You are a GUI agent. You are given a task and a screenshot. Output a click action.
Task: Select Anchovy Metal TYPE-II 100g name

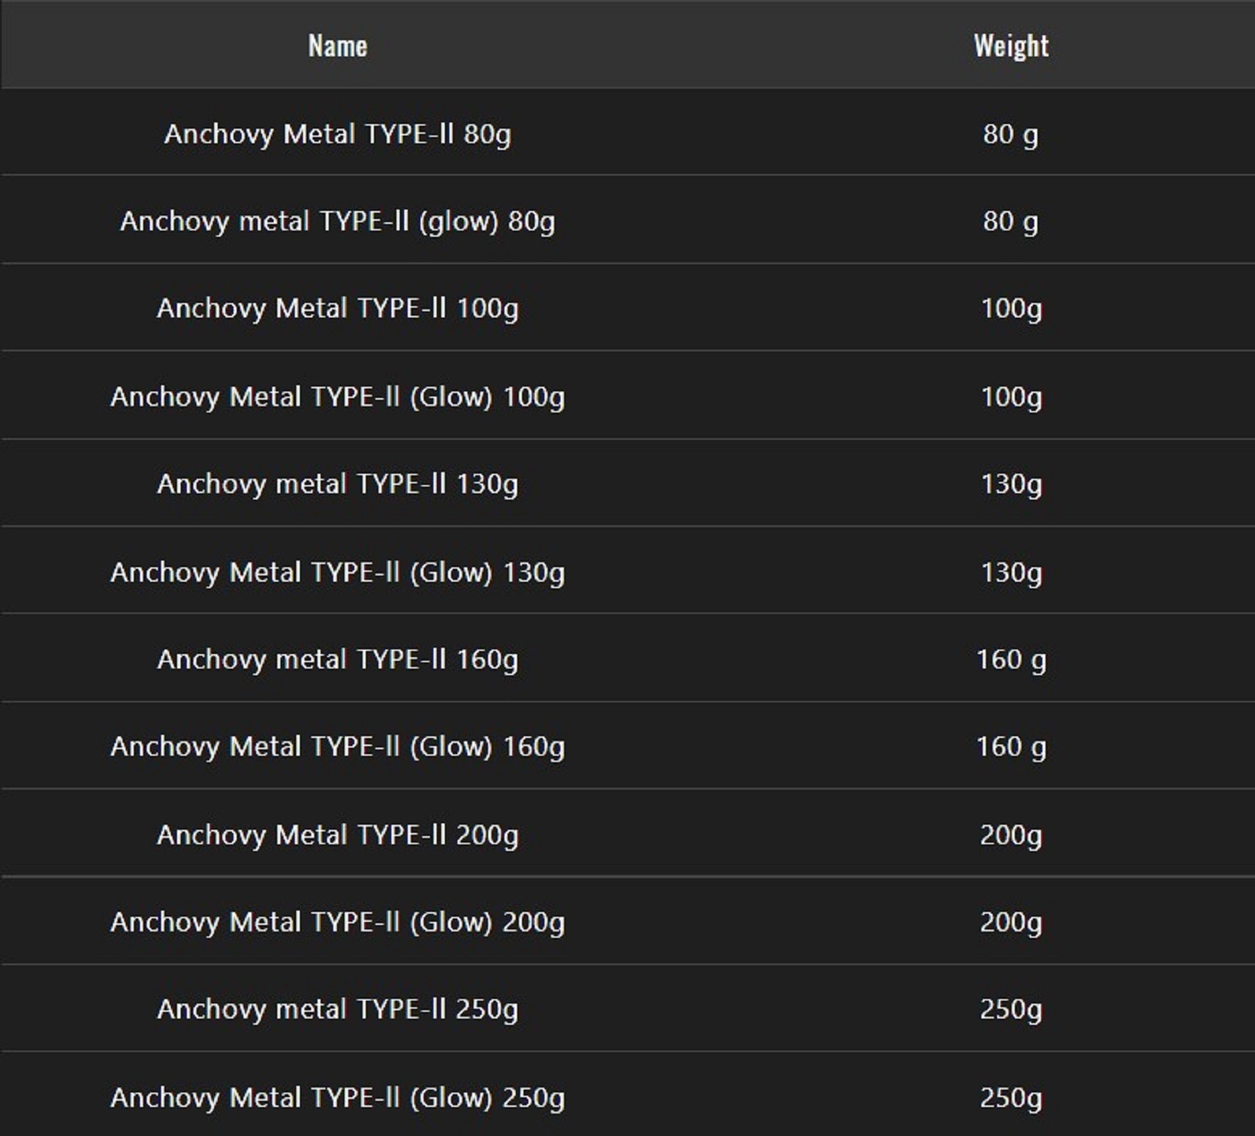click(338, 308)
